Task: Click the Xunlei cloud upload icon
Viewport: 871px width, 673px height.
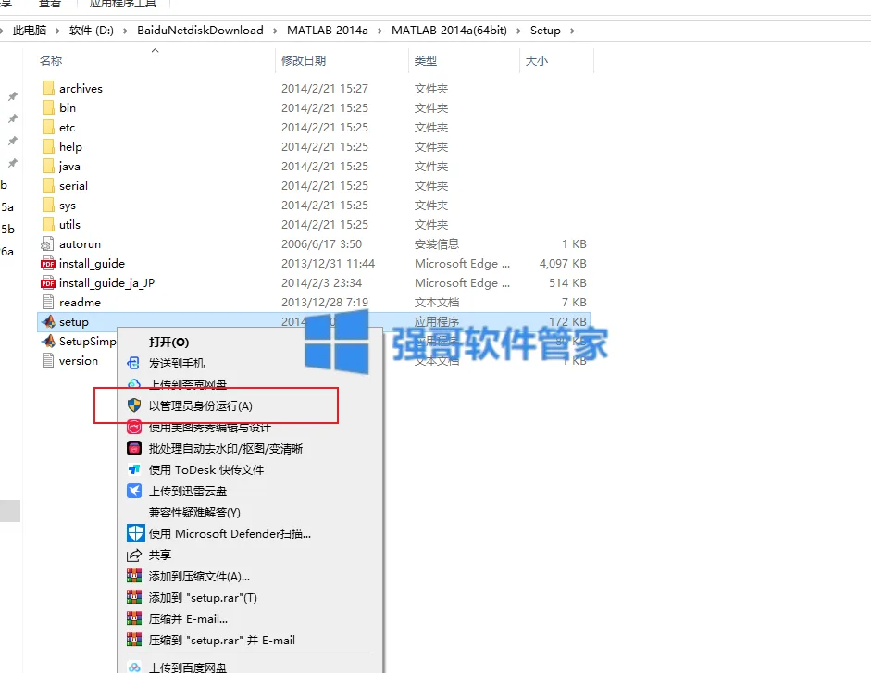Action: [x=134, y=491]
